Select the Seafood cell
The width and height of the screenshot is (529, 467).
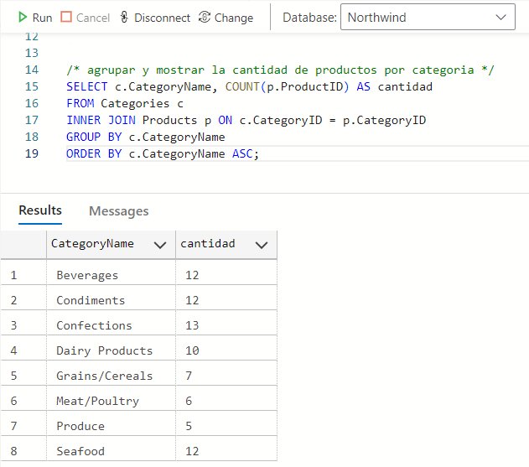80,451
